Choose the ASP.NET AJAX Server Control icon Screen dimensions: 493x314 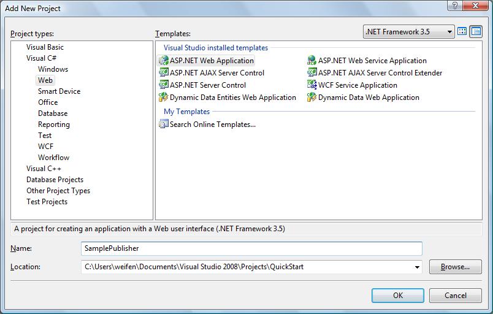tap(164, 73)
